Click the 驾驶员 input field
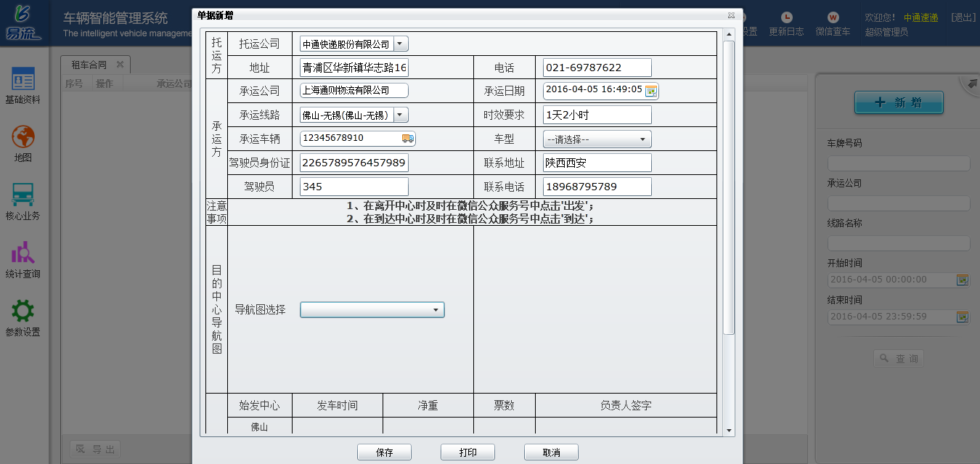 coord(354,187)
